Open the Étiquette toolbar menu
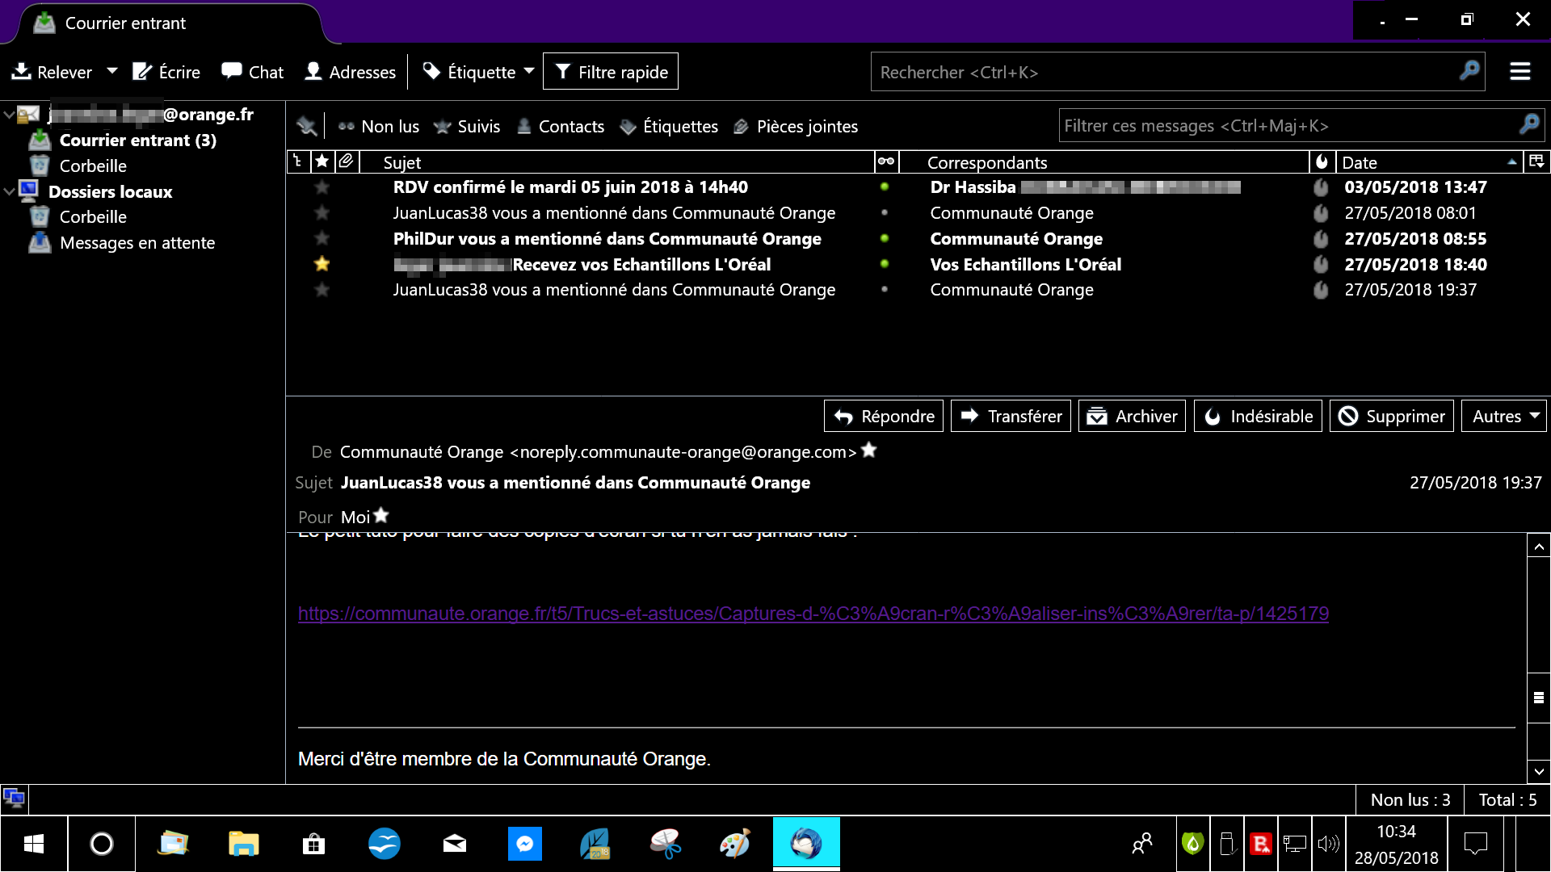This screenshot has width=1551, height=872. click(478, 72)
